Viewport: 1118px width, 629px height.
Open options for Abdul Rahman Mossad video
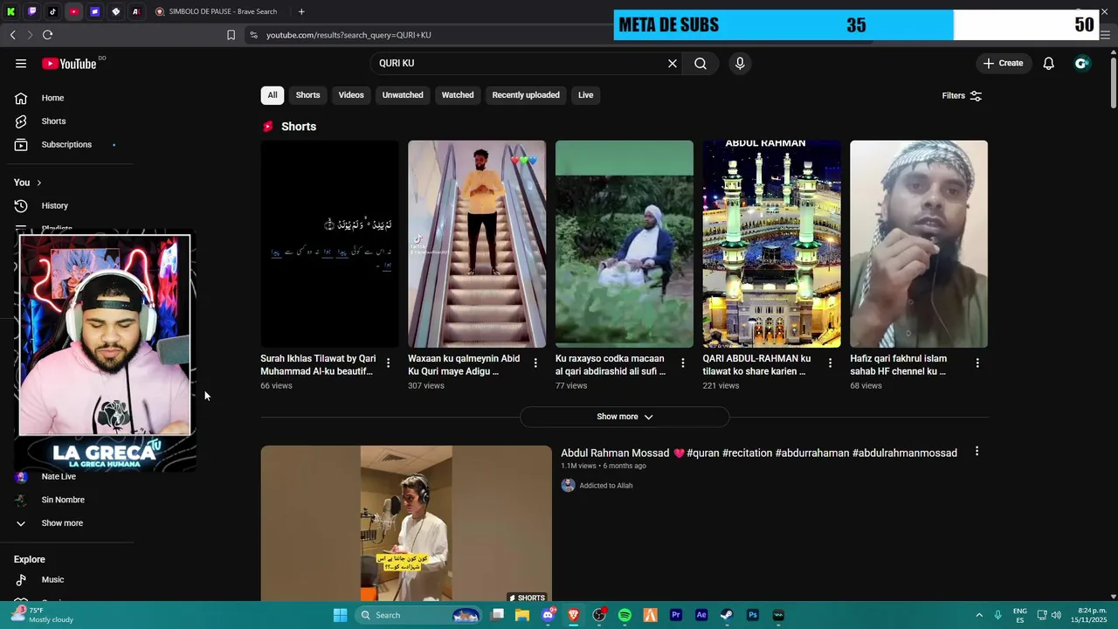click(x=977, y=452)
